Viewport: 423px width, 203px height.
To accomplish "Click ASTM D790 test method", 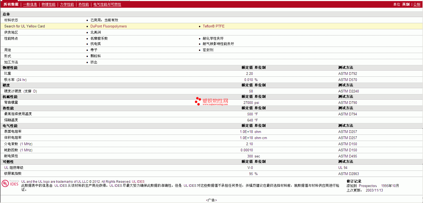I will [348, 103].
